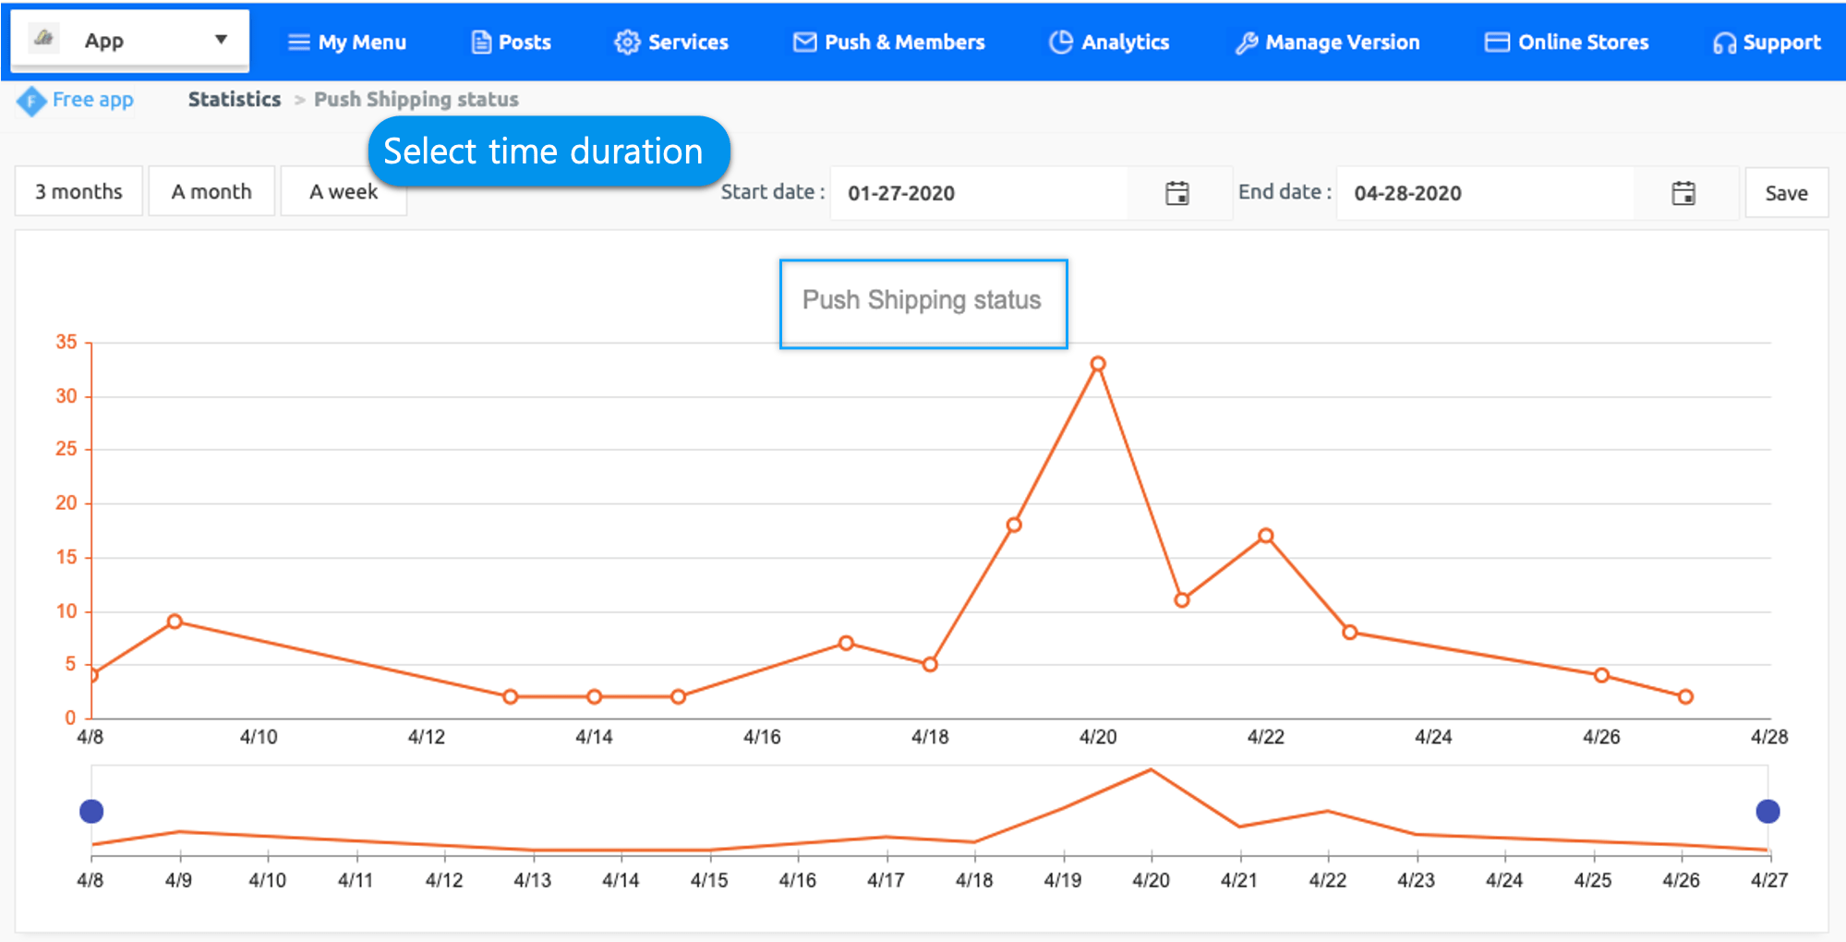Image resolution: width=1846 pixels, height=942 pixels.
Task: Open the Posts menu
Action: click(x=511, y=42)
